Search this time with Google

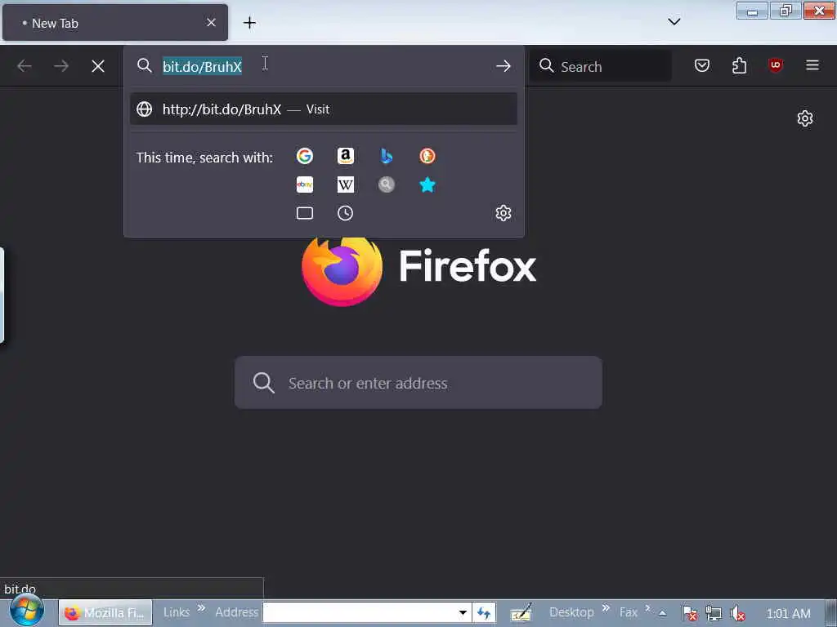coord(305,156)
